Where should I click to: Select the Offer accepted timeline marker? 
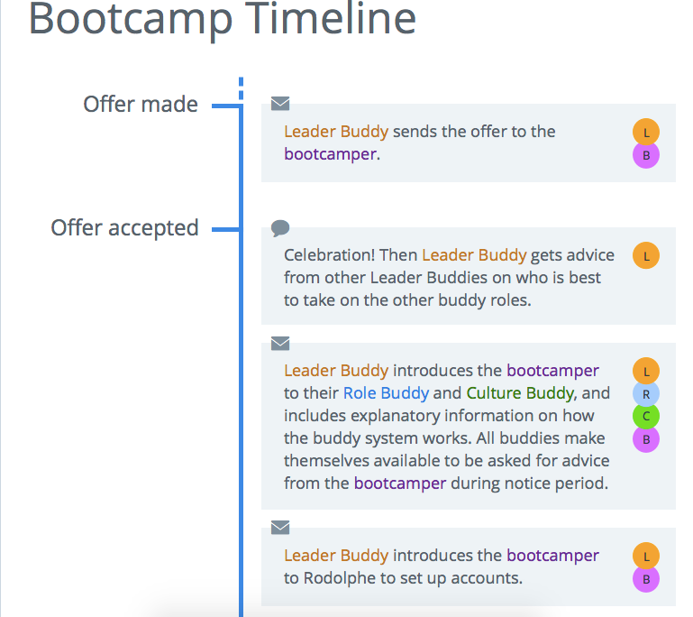coord(124,228)
